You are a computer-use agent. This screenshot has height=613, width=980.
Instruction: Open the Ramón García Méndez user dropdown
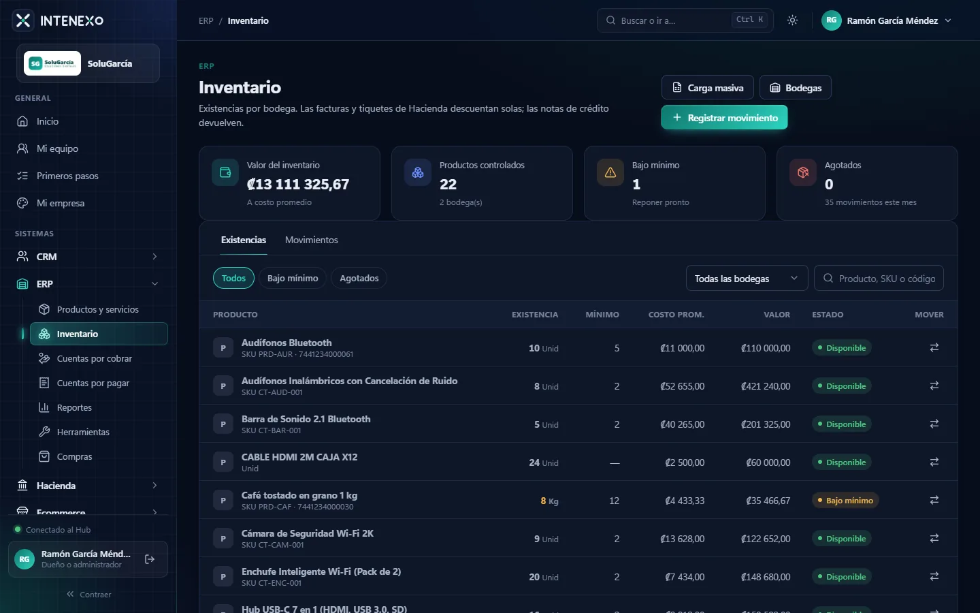[887, 20]
